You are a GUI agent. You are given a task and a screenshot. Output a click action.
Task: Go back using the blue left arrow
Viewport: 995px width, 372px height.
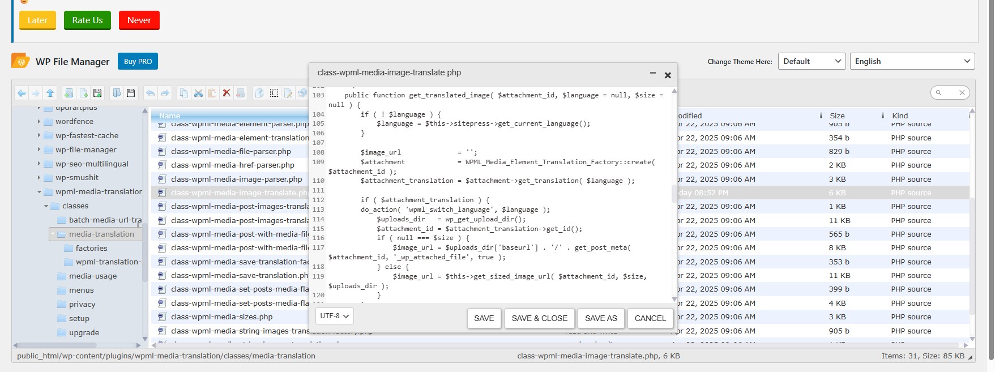tap(22, 93)
